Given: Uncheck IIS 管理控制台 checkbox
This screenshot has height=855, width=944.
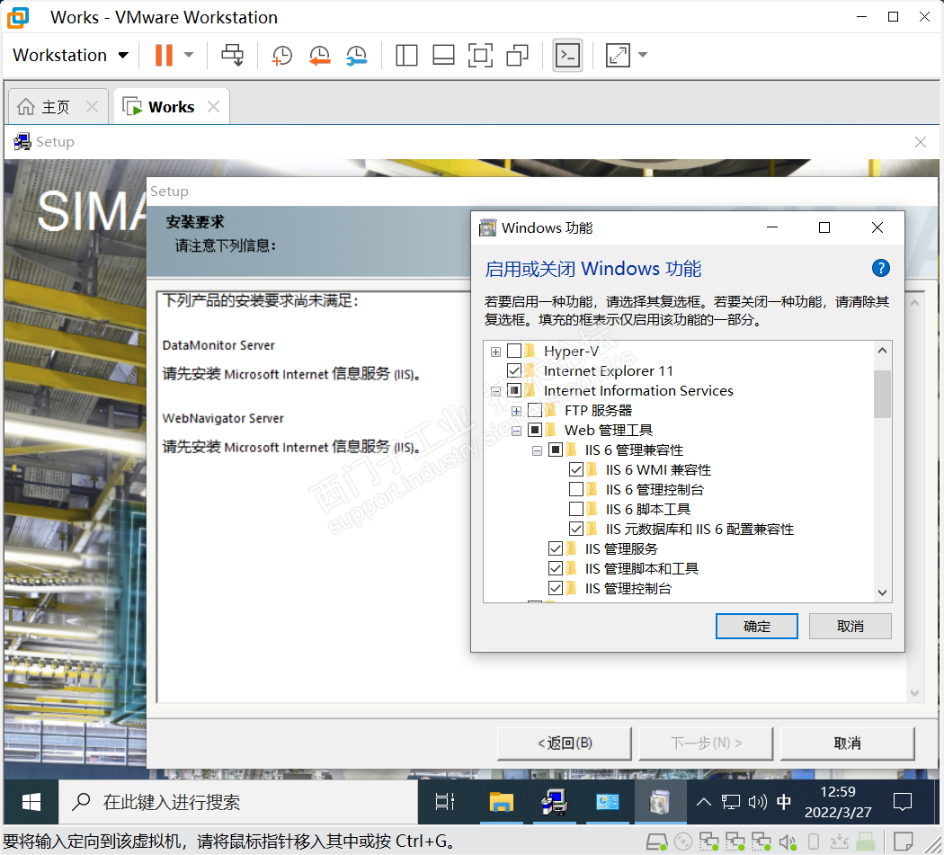Looking at the screenshot, I should click(556, 588).
